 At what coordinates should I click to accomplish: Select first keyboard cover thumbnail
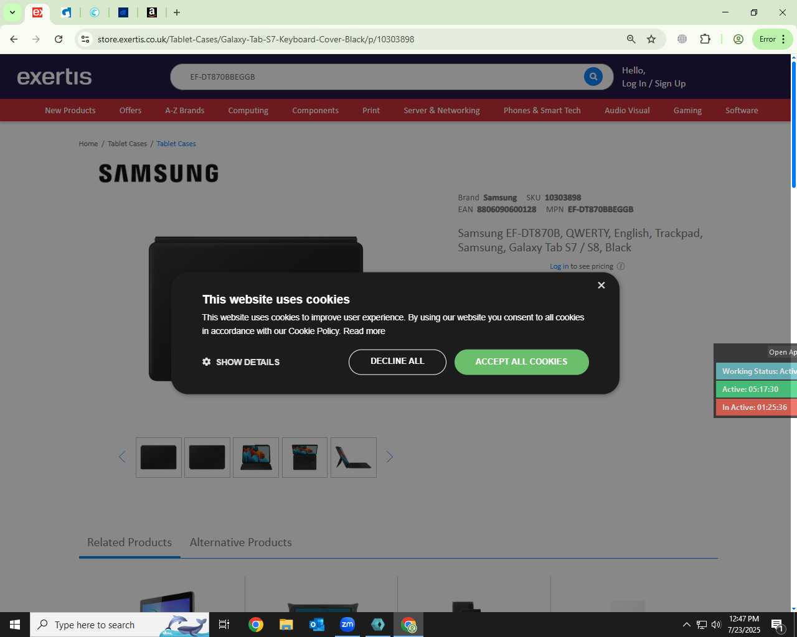pos(159,457)
